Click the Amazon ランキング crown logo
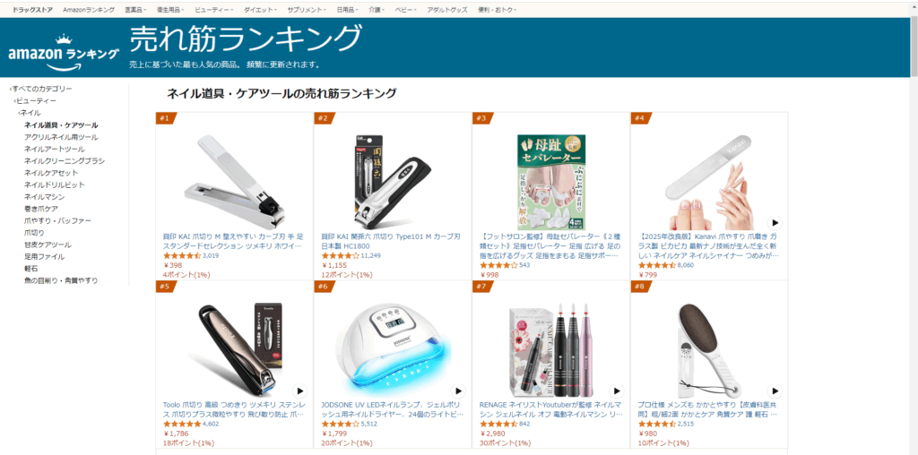Screen dimensions: 918x455 pos(64,50)
